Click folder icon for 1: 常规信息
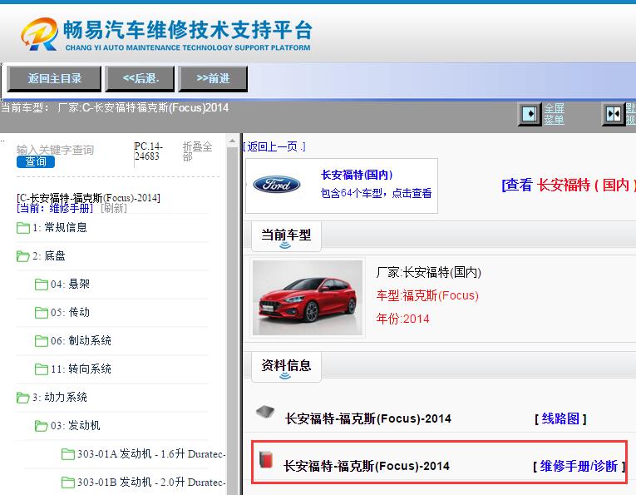 23,228
